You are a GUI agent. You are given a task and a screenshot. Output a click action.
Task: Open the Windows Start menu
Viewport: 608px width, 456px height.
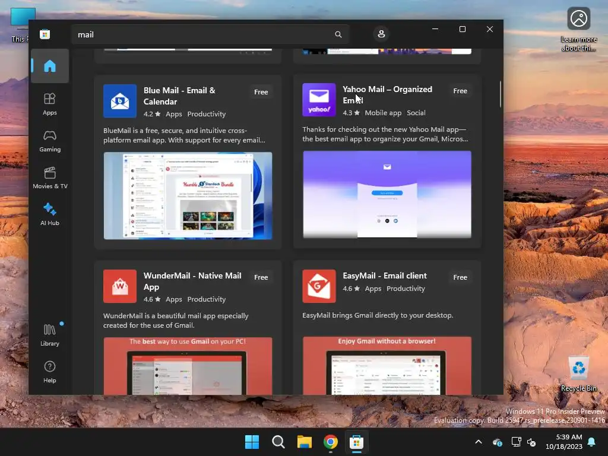(x=252, y=442)
